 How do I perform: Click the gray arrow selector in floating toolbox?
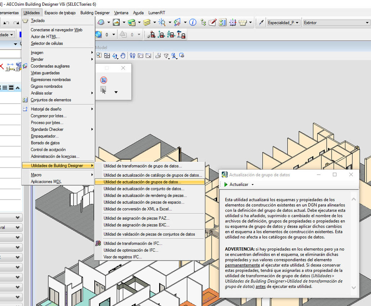pyautogui.click(x=103, y=90)
